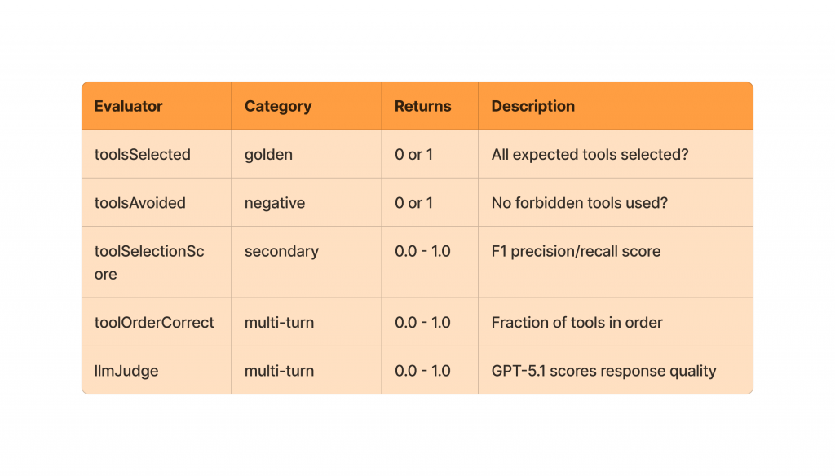Select the llmJudge evaluator cell
The width and height of the screenshot is (835, 476).
point(126,371)
